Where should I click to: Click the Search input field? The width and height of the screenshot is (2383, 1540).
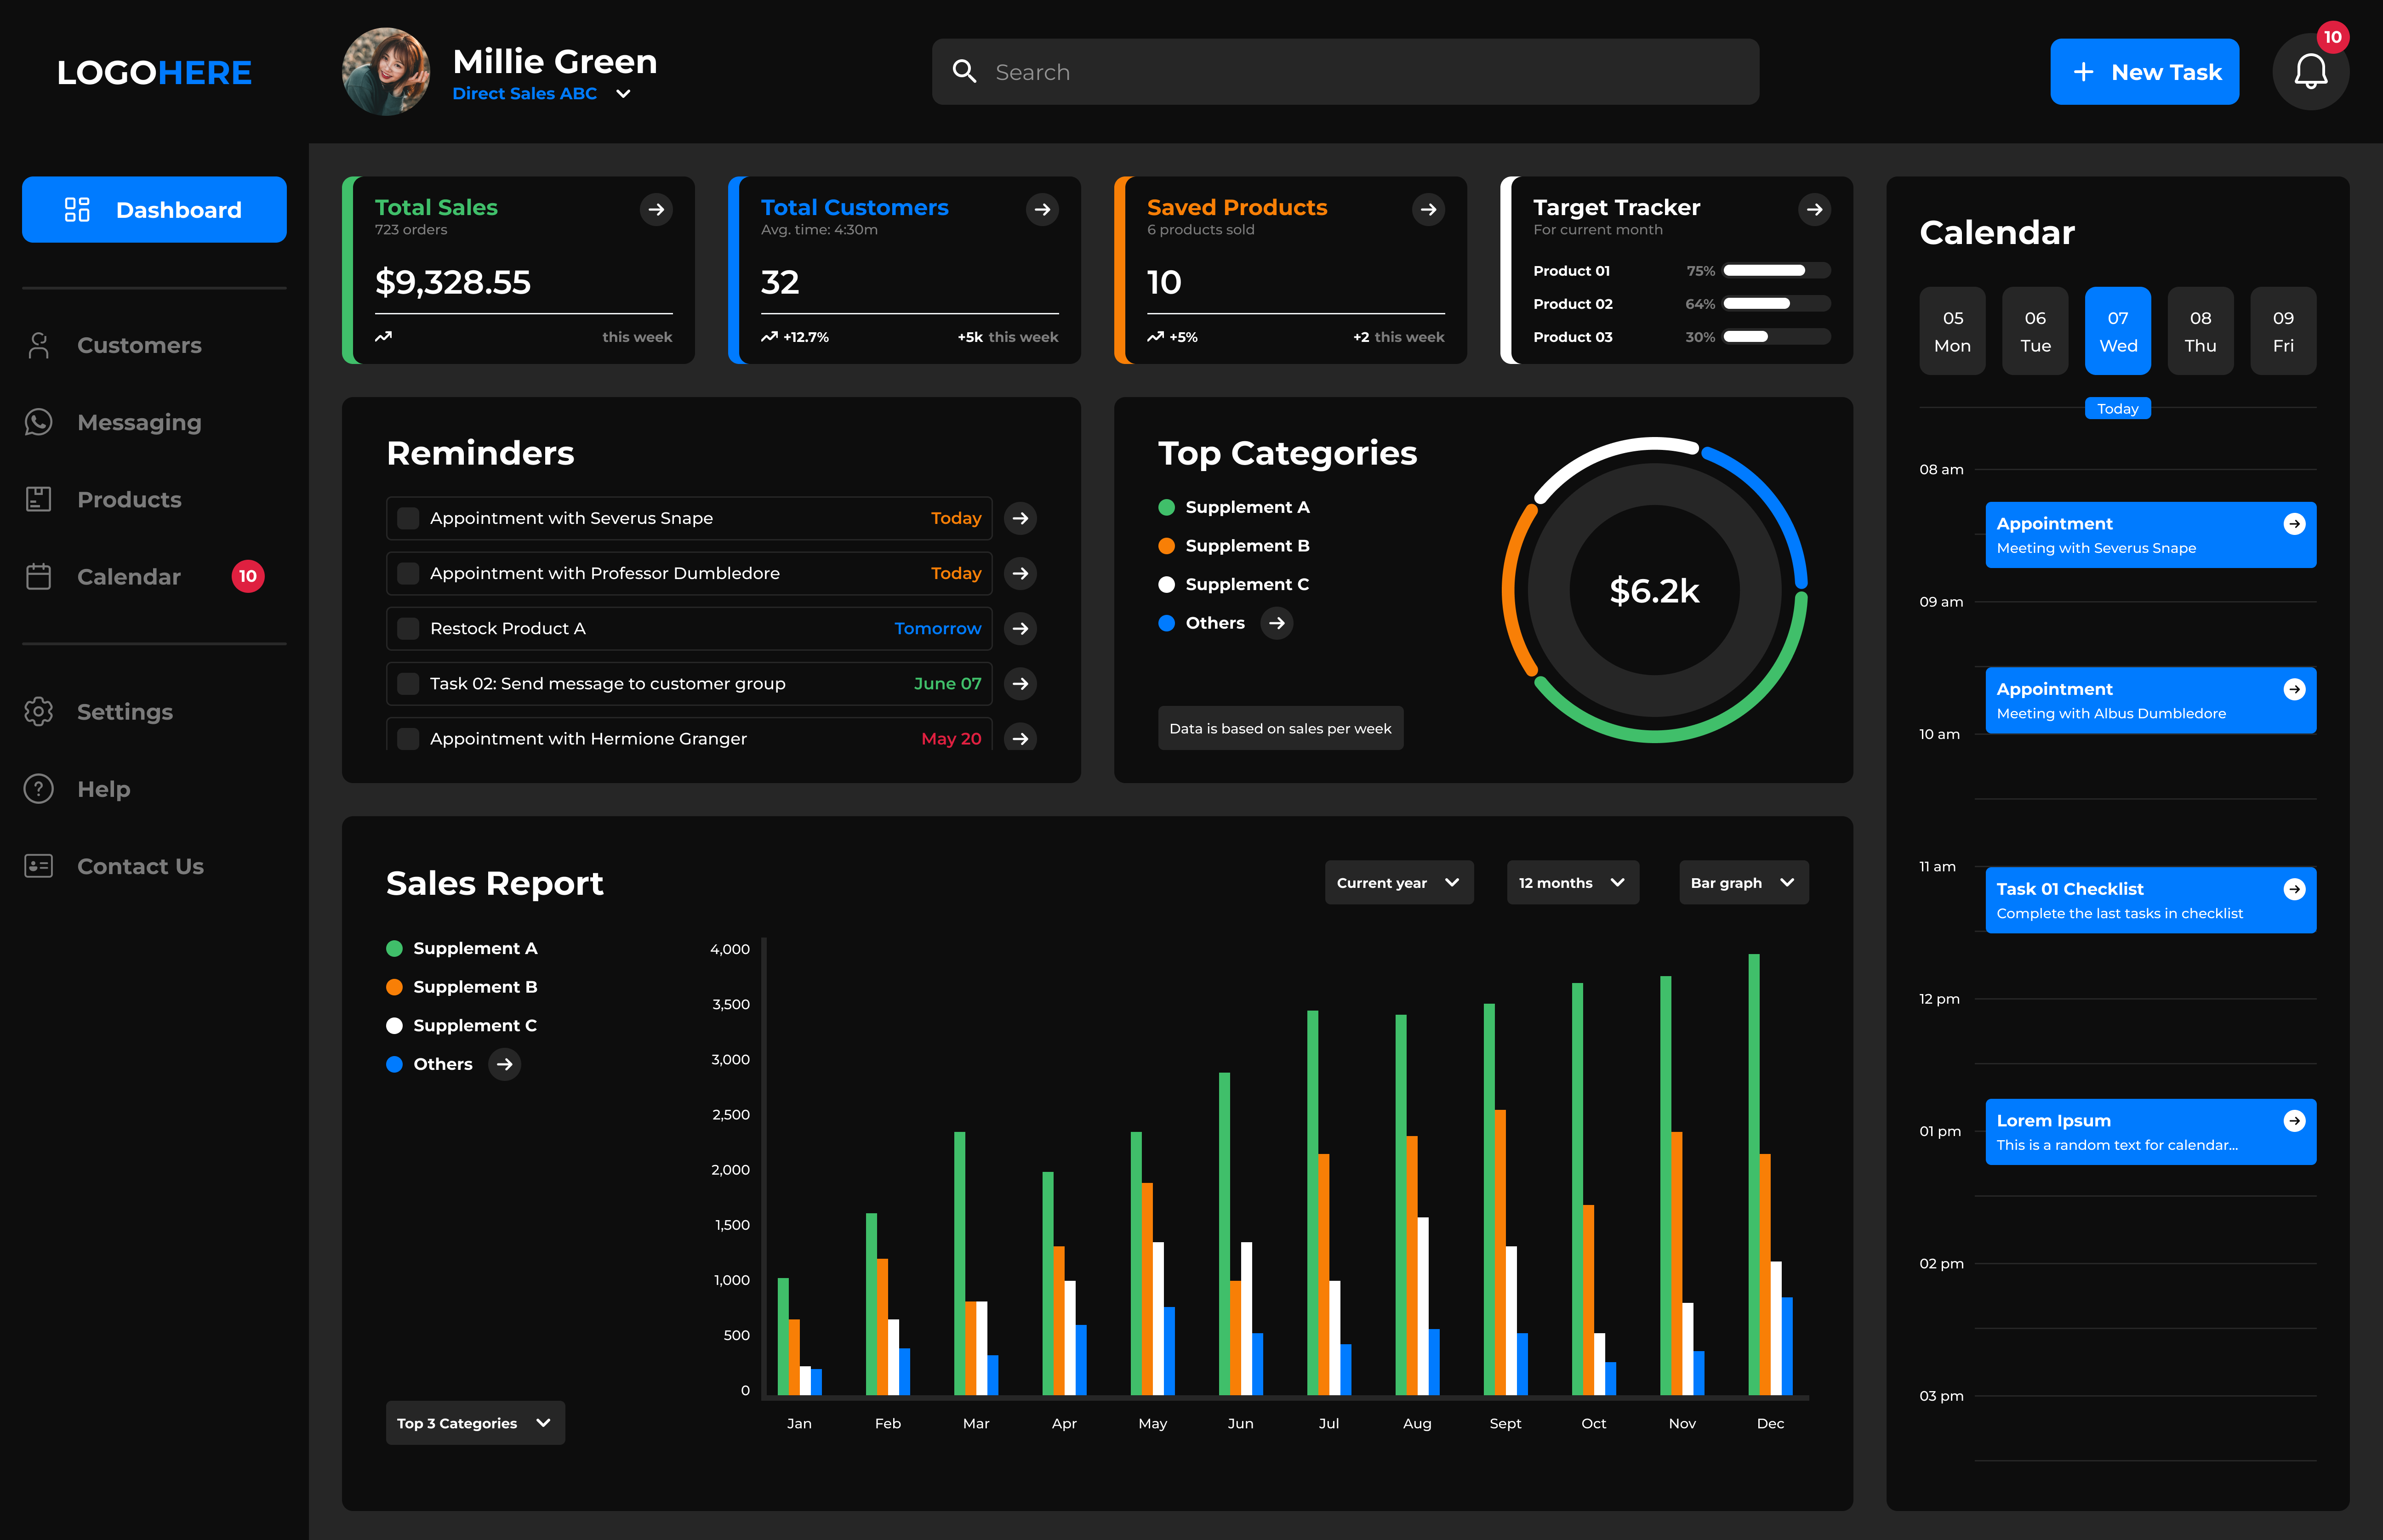(x=1345, y=72)
